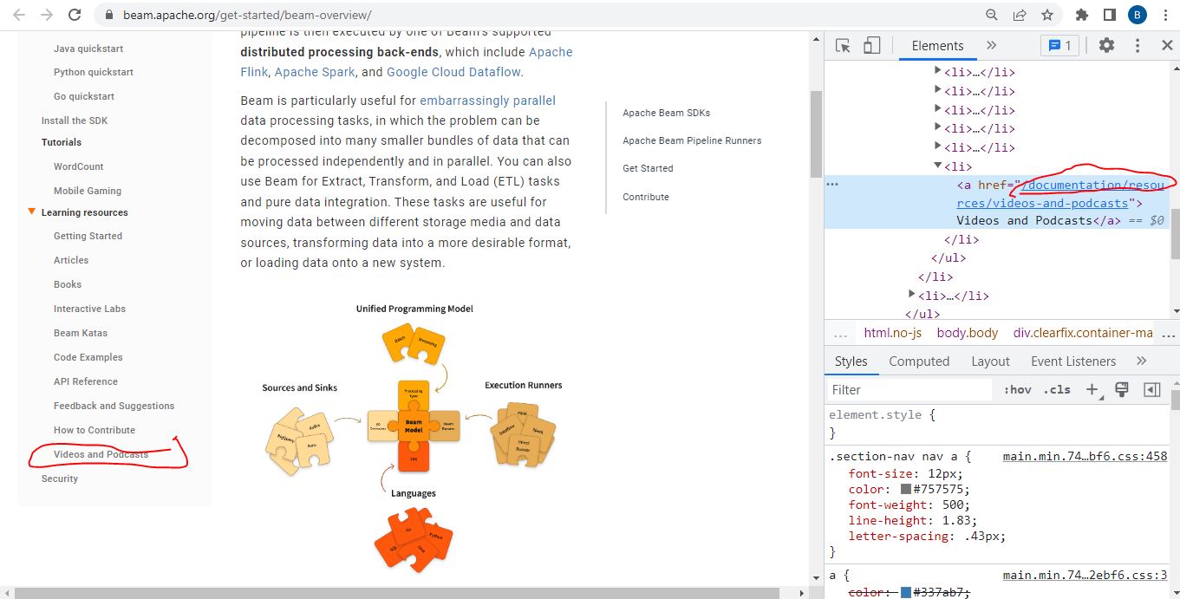
Task: Select the Styles tab
Action: pos(851,361)
